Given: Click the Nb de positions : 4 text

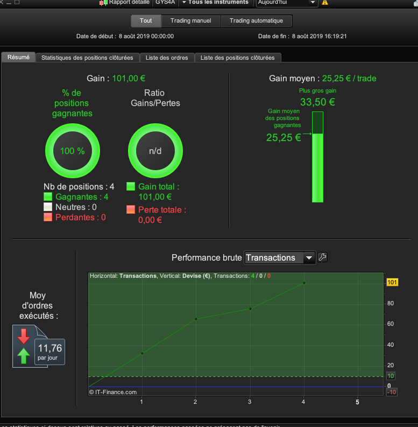Looking at the screenshot, I should (x=79, y=186).
